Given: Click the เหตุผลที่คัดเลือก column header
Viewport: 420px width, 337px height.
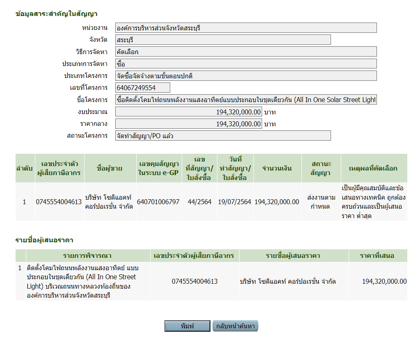Looking at the screenshot, I should click(x=373, y=168).
